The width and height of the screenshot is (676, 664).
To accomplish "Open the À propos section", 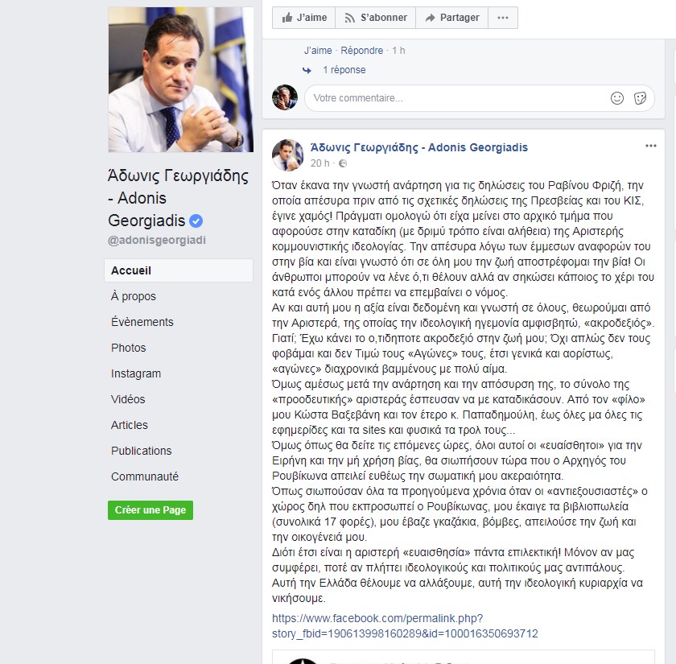I will coord(134,296).
